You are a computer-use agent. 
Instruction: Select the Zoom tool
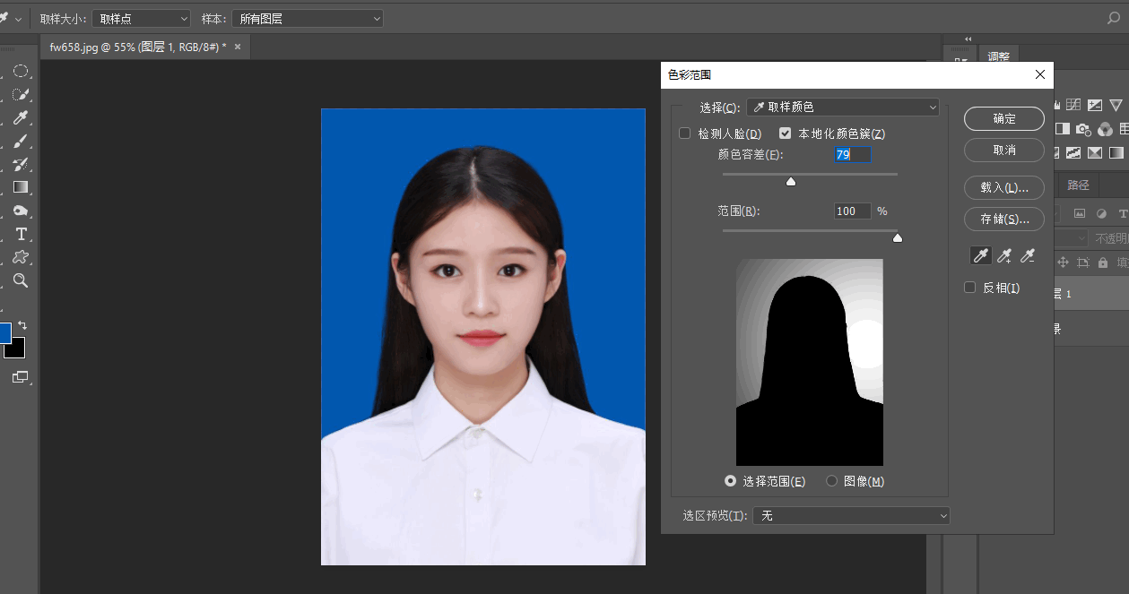click(x=21, y=280)
